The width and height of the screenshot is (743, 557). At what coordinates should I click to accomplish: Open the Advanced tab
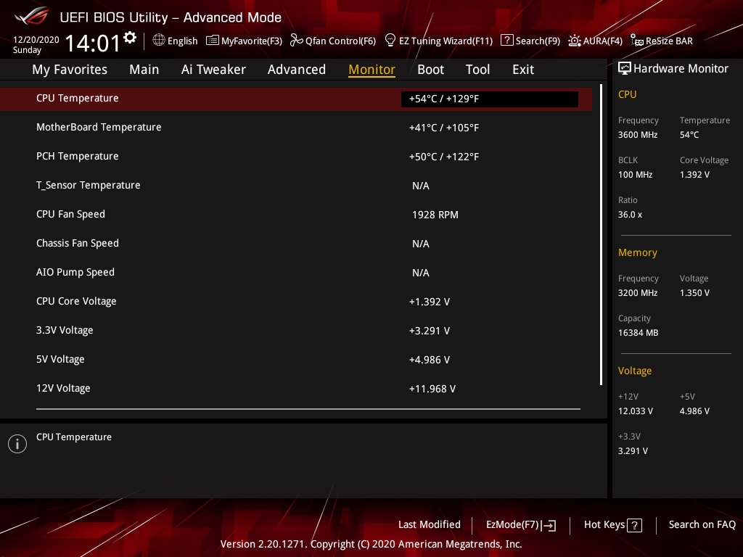tap(297, 70)
